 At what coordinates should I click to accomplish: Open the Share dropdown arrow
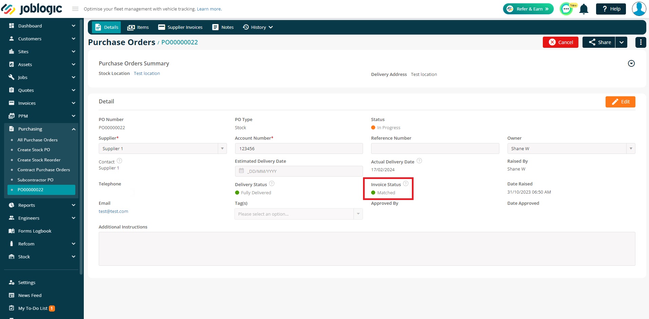click(x=621, y=42)
